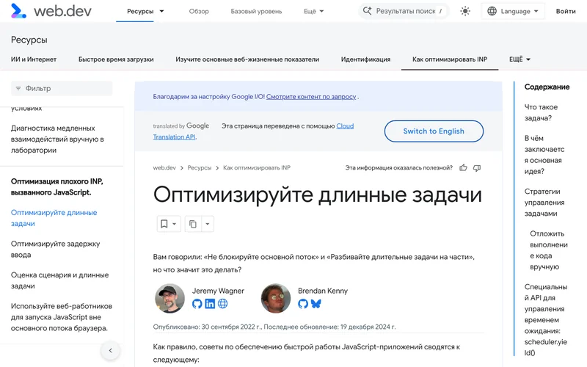Image resolution: width=587 pixels, height=367 pixels.
Task: Click the Содержание contents heading
Action: pyautogui.click(x=547, y=87)
